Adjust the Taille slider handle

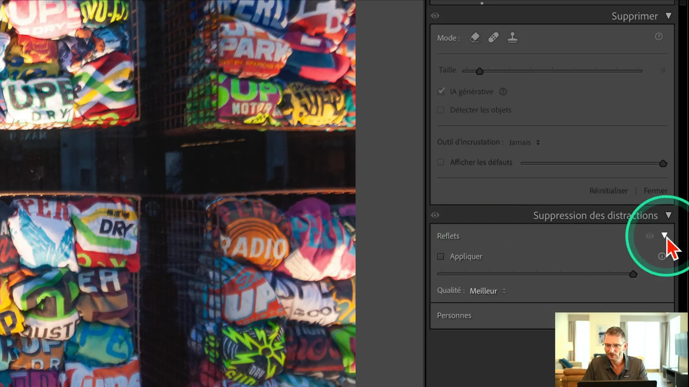pyautogui.click(x=479, y=71)
